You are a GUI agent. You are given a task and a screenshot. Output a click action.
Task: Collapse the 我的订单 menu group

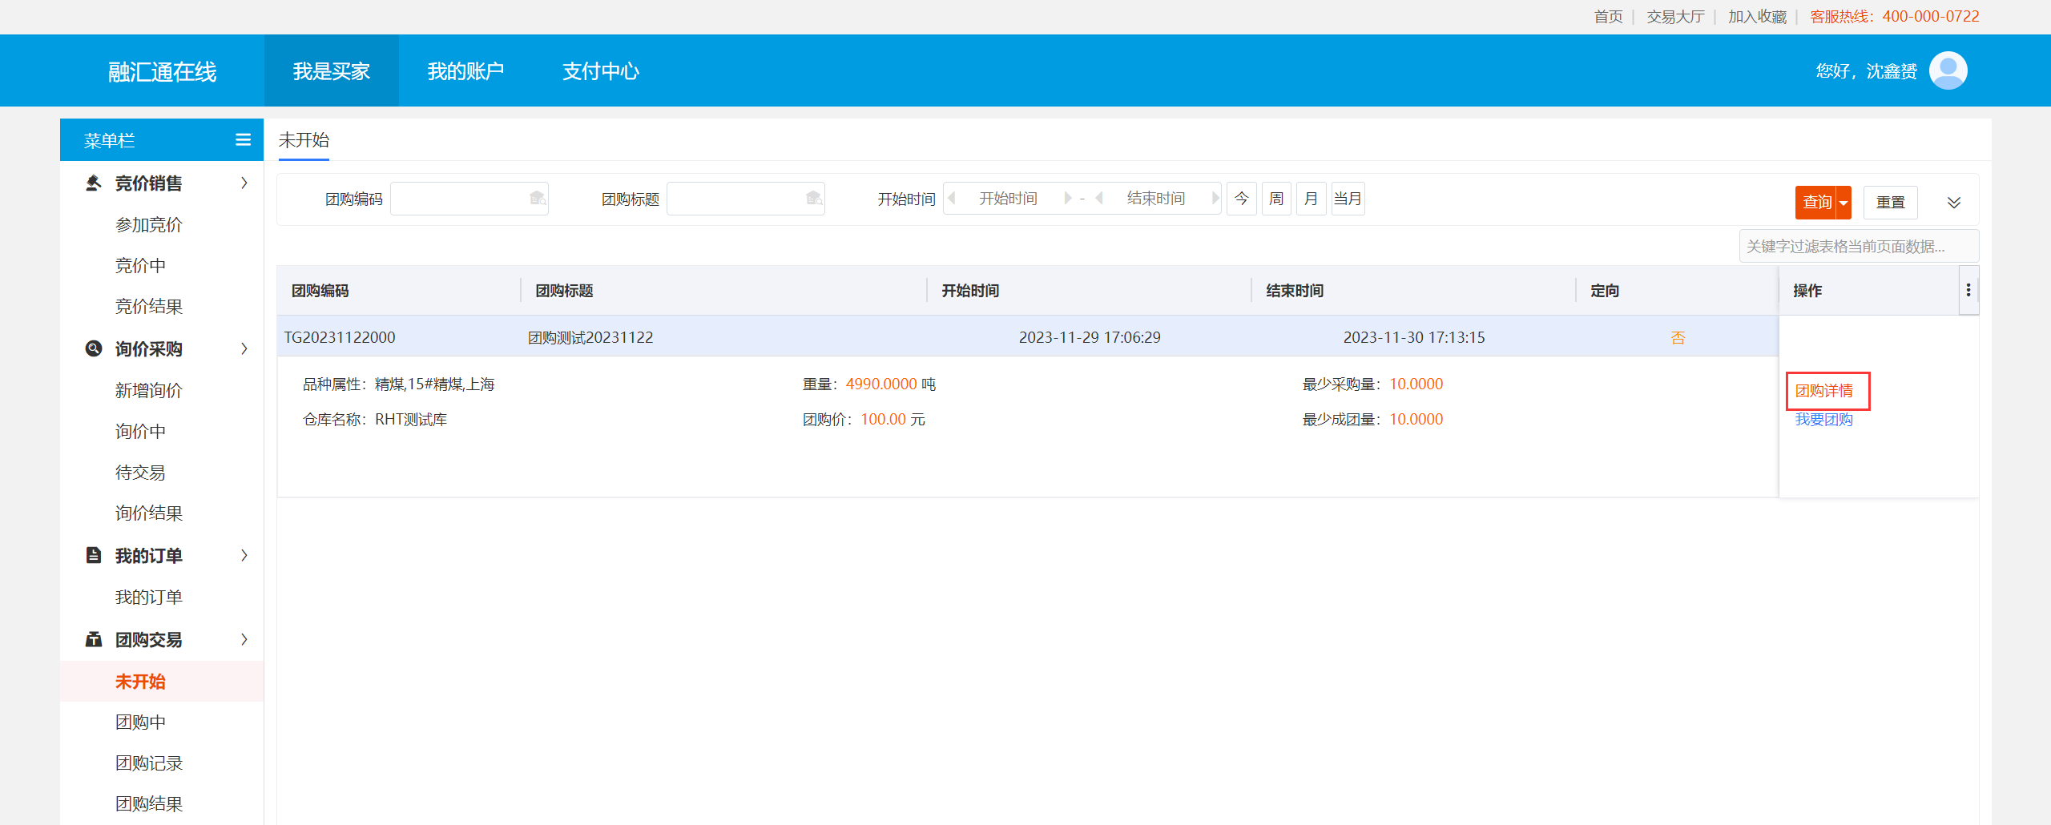(x=244, y=555)
